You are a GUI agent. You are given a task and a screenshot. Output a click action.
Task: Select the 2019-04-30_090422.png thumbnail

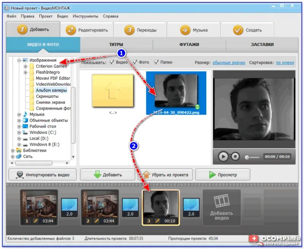pyautogui.click(x=176, y=93)
